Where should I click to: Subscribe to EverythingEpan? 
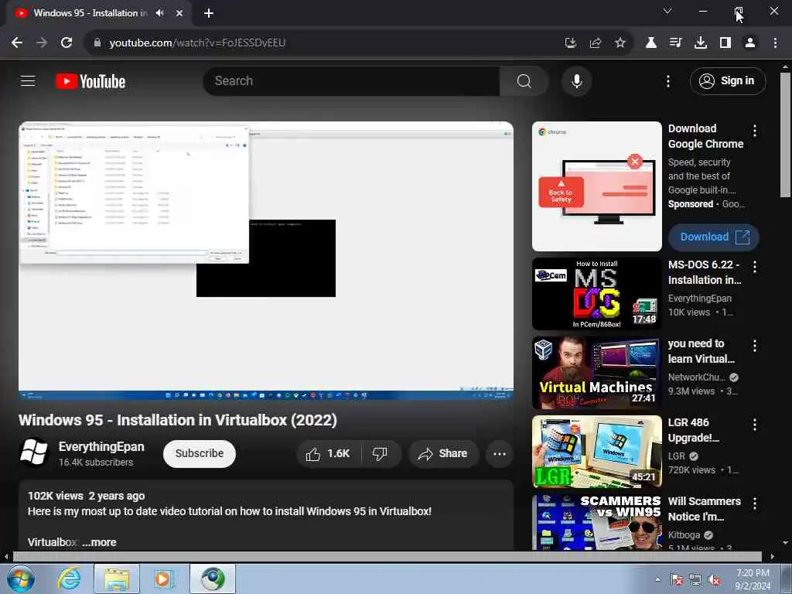[x=200, y=453]
